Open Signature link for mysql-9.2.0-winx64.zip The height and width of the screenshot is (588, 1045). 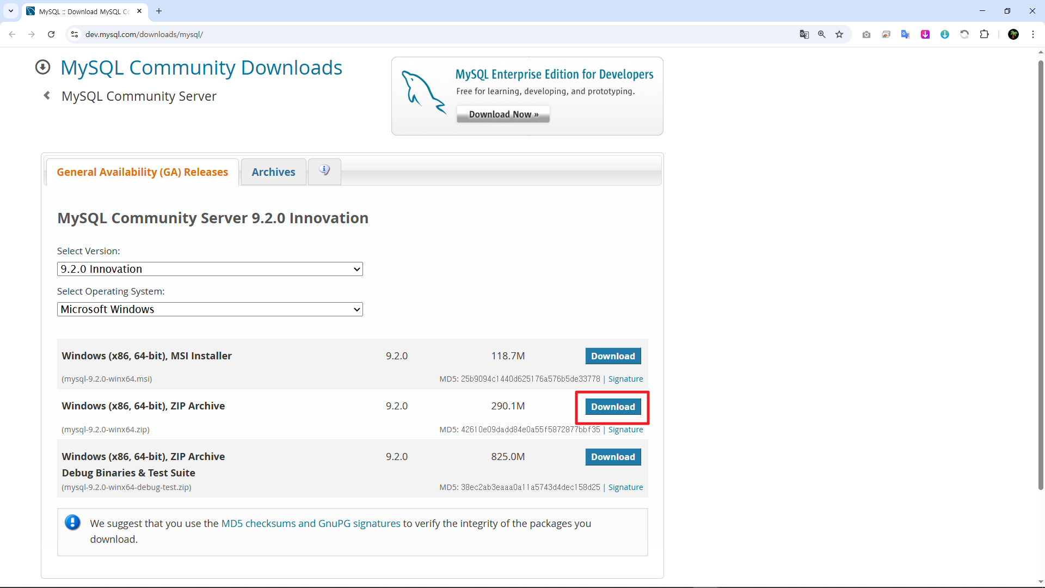(x=625, y=430)
